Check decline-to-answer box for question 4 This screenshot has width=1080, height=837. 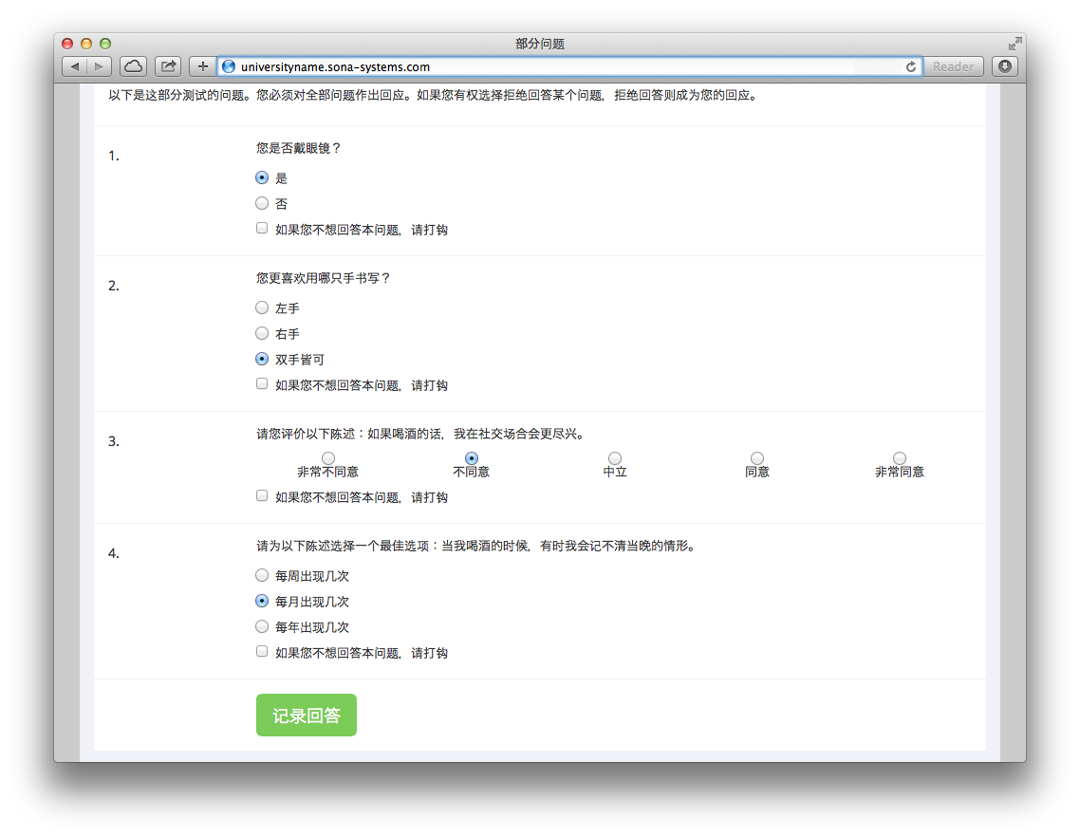pyautogui.click(x=262, y=651)
